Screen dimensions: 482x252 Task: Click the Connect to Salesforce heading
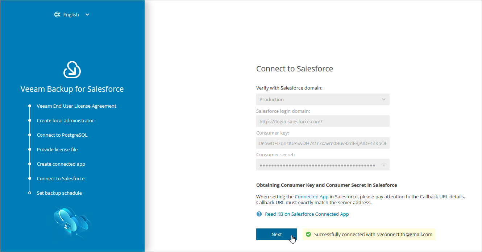(x=295, y=69)
